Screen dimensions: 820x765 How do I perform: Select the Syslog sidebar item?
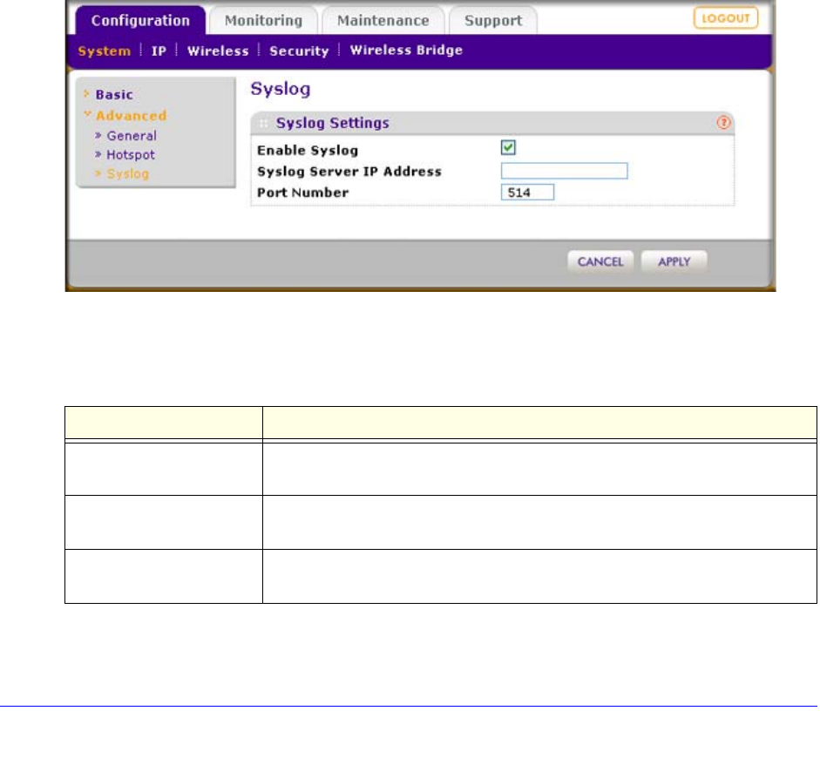(127, 174)
